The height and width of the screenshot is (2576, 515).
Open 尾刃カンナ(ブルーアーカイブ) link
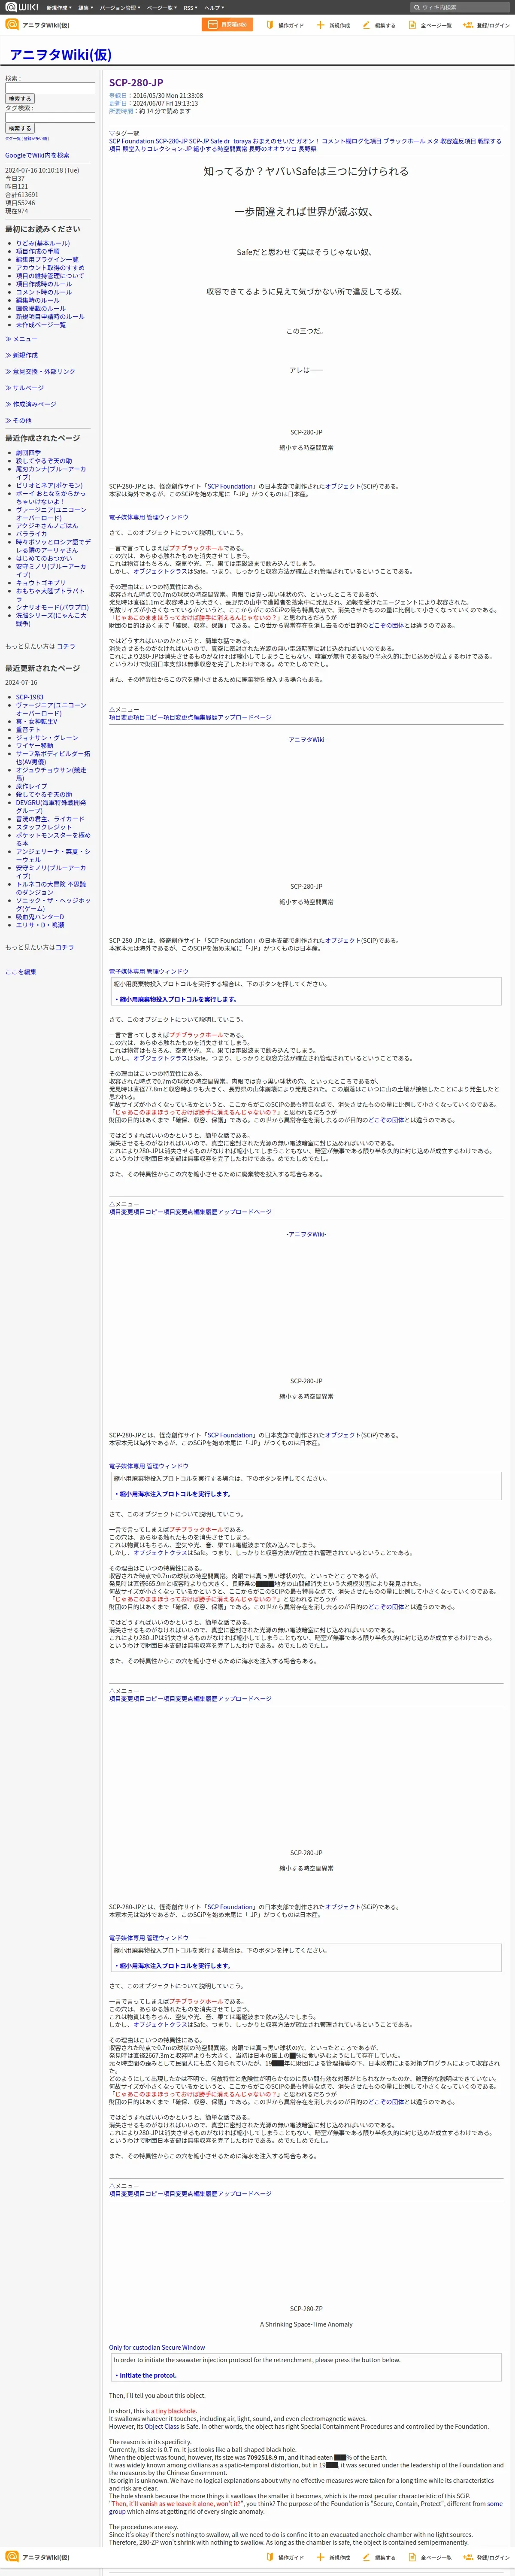(50, 473)
